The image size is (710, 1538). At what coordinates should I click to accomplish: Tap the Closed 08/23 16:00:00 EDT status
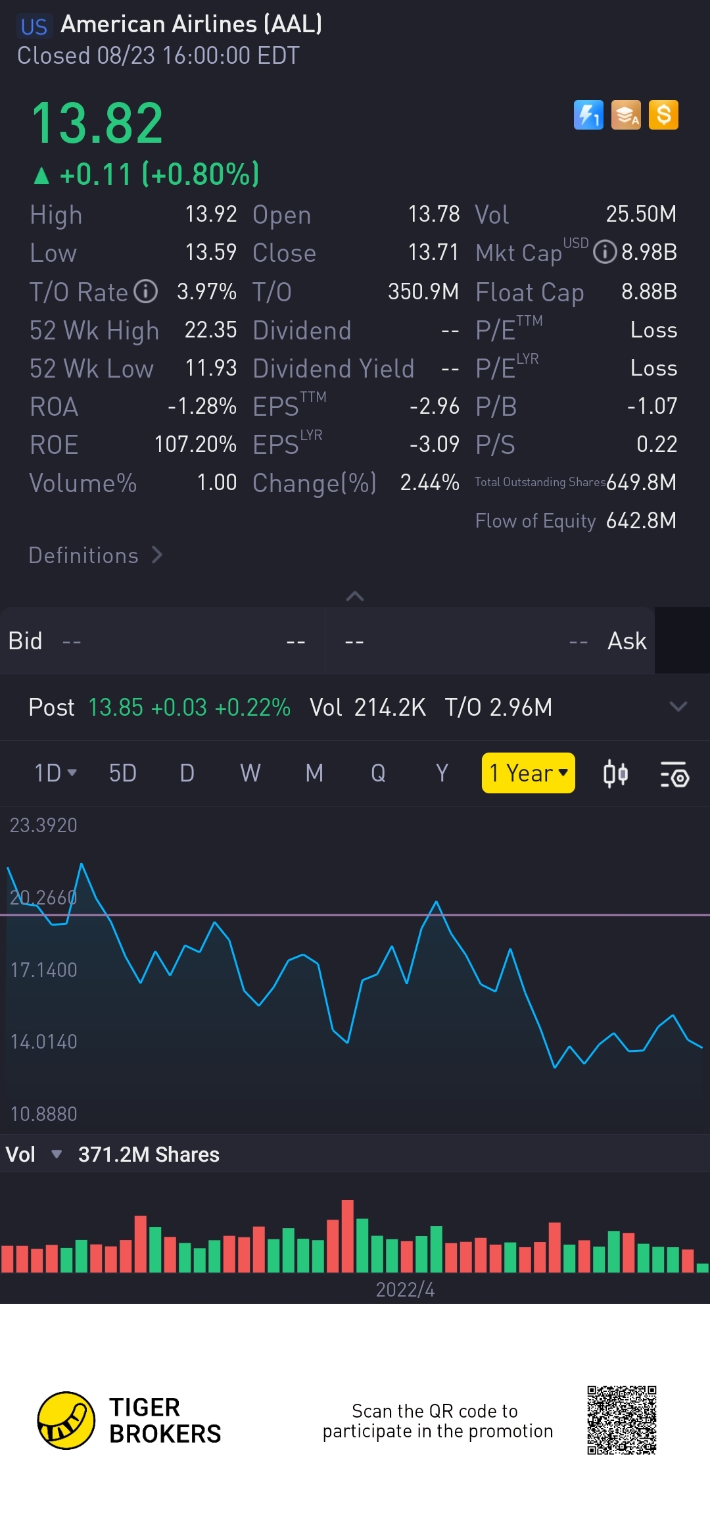click(x=158, y=55)
